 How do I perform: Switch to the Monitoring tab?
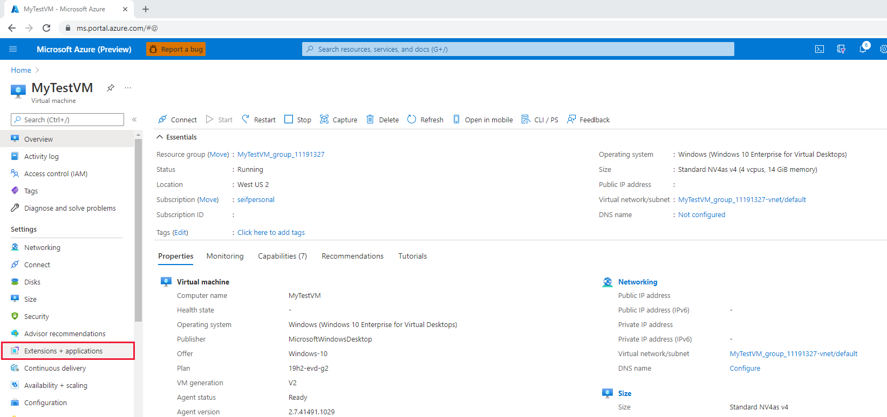click(x=225, y=256)
